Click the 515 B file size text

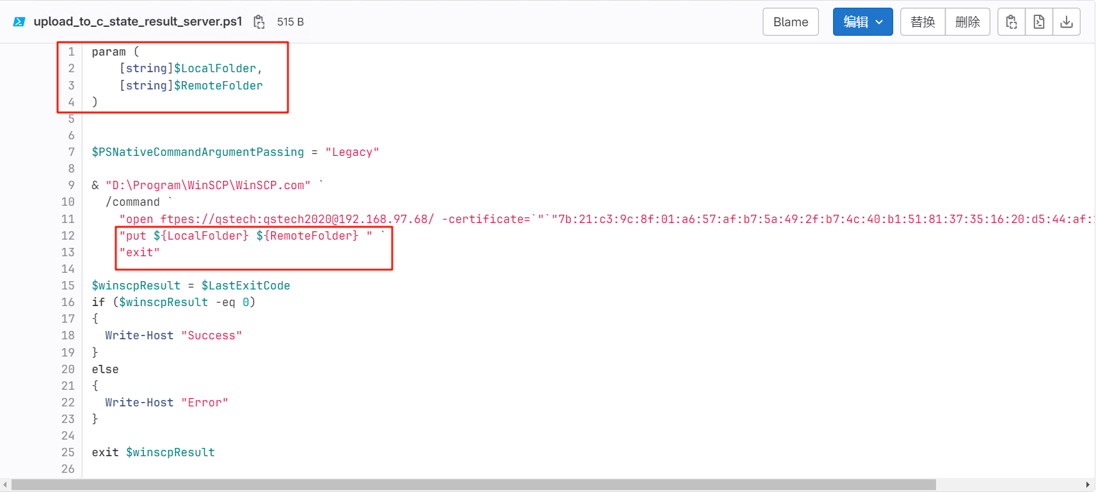tap(290, 22)
